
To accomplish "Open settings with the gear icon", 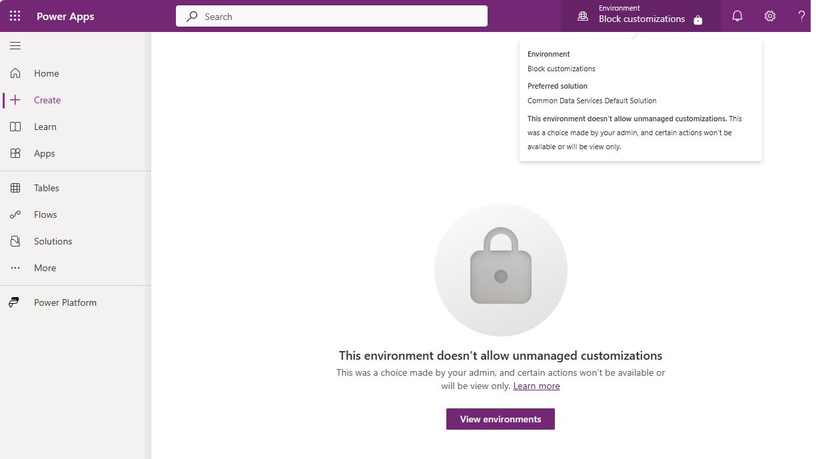I will pos(769,15).
